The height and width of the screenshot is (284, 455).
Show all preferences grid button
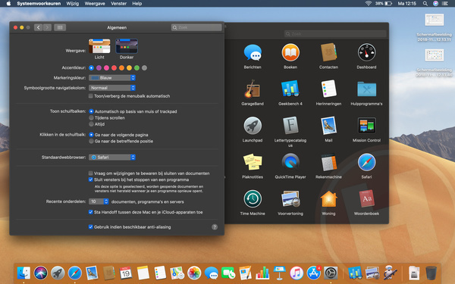[x=60, y=27]
